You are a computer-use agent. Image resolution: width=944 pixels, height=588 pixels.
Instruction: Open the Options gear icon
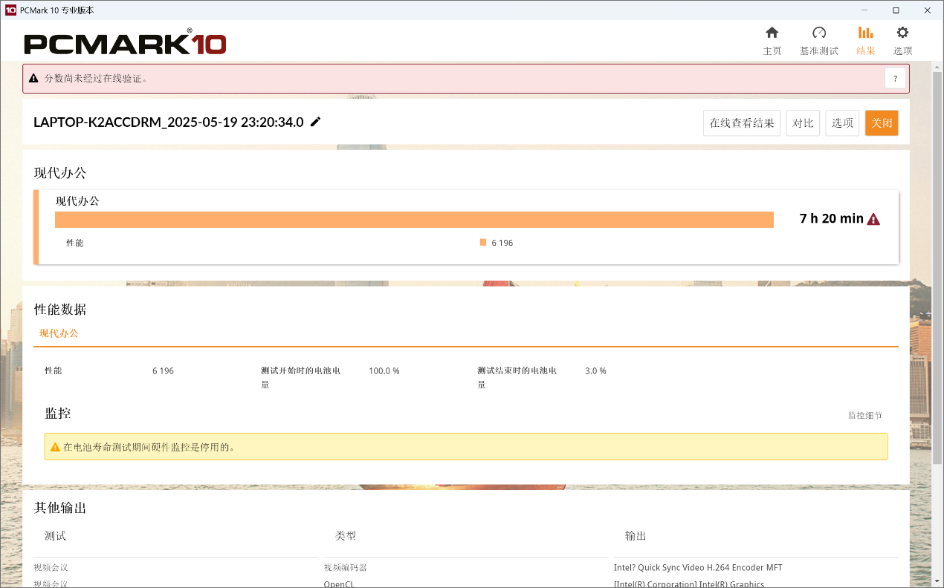(x=902, y=33)
